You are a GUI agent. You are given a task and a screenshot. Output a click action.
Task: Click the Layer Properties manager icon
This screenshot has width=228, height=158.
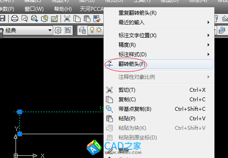[x=82, y=30]
